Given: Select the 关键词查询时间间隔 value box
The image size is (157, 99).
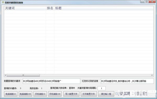Looking at the screenshot, I should pos(102,88).
